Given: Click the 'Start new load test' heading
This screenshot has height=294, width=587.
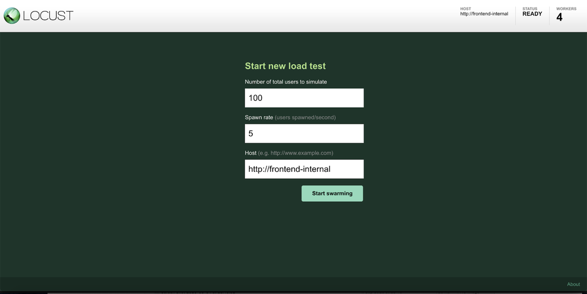Looking at the screenshot, I should [285, 66].
